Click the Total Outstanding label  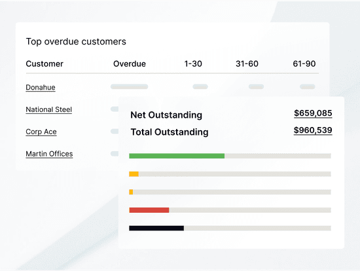coord(170,132)
